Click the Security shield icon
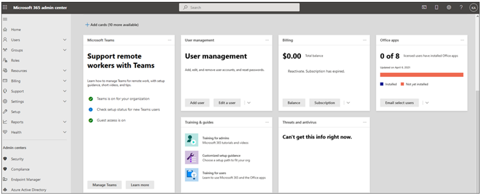 click(5, 159)
